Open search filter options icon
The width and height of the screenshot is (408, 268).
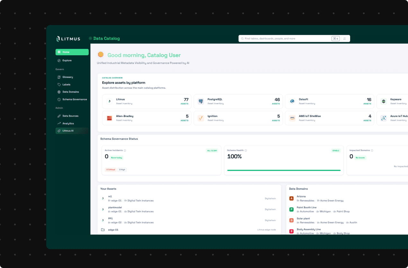(x=344, y=38)
